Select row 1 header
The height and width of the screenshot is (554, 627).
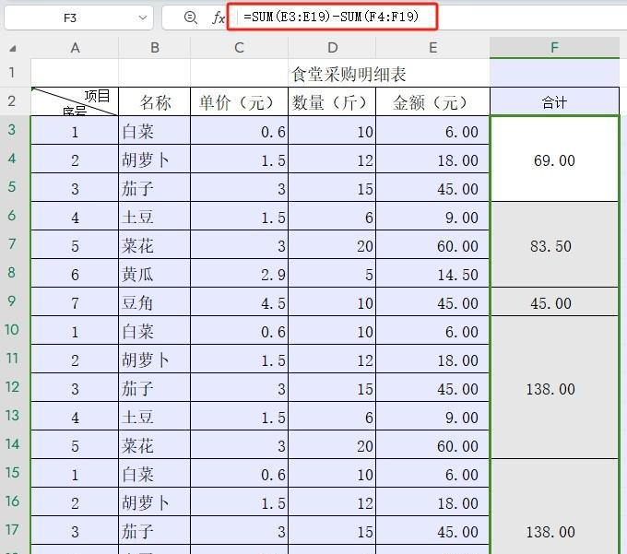(12, 72)
